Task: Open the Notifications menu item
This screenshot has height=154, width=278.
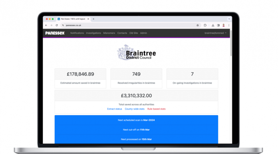Action: pyautogui.click(x=77, y=33)
